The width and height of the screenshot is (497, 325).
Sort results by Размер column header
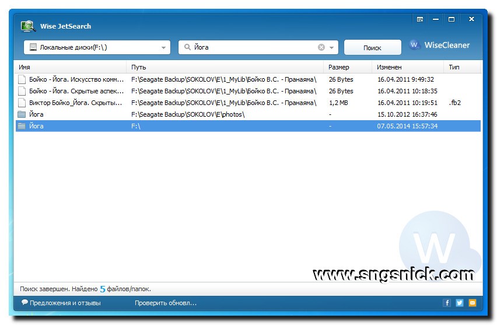pyautogui.click(x=348, y=67)
